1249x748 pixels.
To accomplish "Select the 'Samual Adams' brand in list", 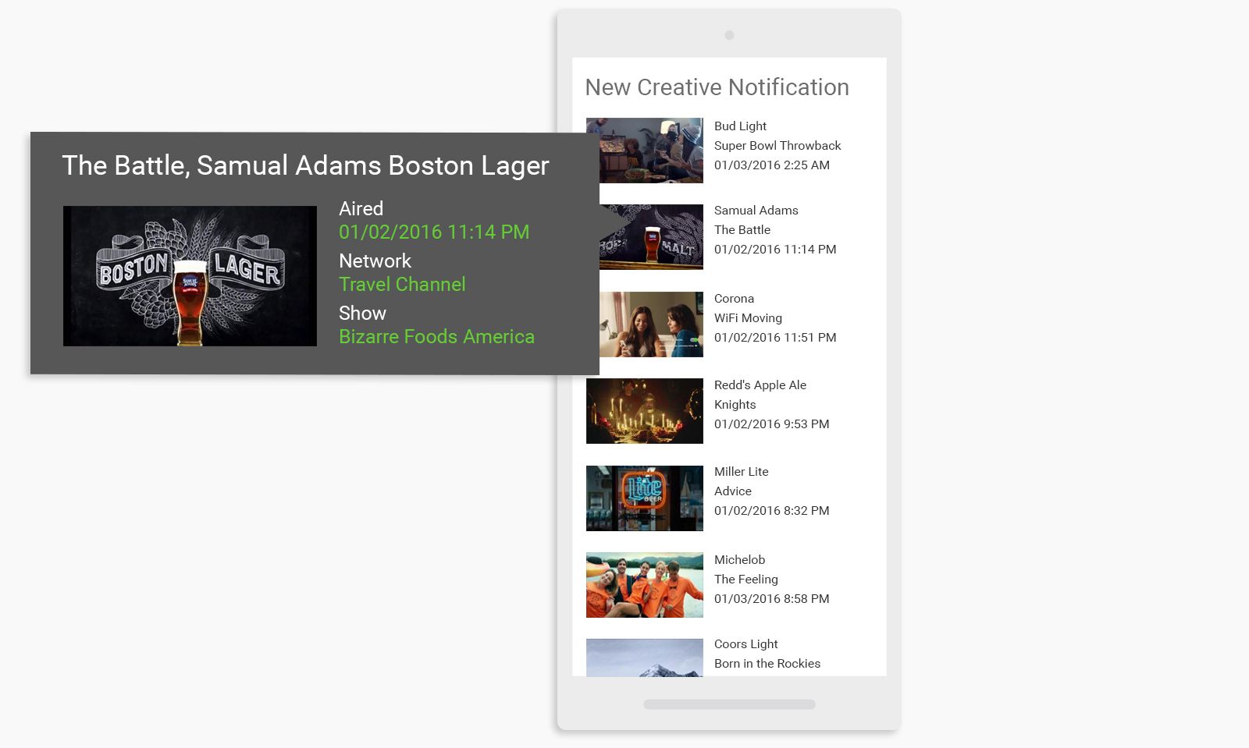I will click(x=756, y=210).
